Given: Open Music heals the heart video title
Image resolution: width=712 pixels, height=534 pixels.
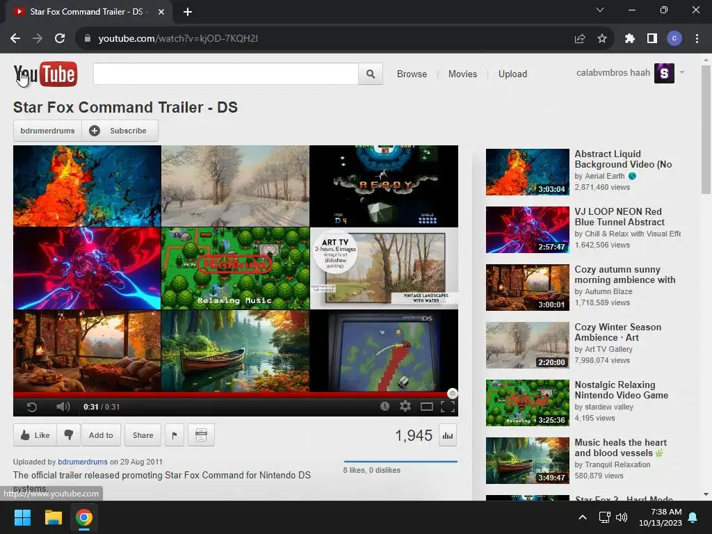Looking at the screenshot, I should (x=620, y=448).
